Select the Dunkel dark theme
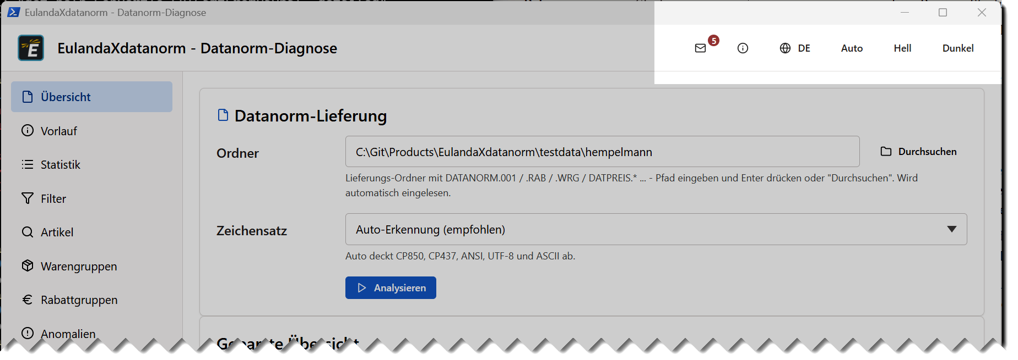Image resolution: width=1018 pixels, height=360 pixels. (958, 48)
